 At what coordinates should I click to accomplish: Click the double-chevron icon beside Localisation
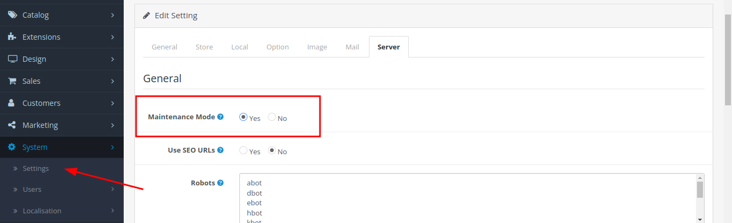16,211
